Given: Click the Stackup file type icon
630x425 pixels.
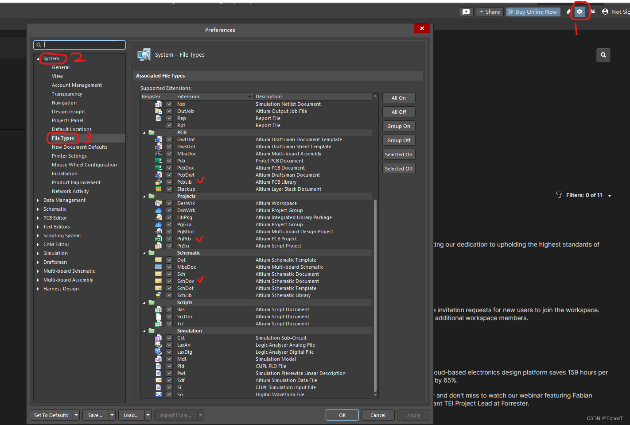Looking at the screenshot, I should pos(159,189).
